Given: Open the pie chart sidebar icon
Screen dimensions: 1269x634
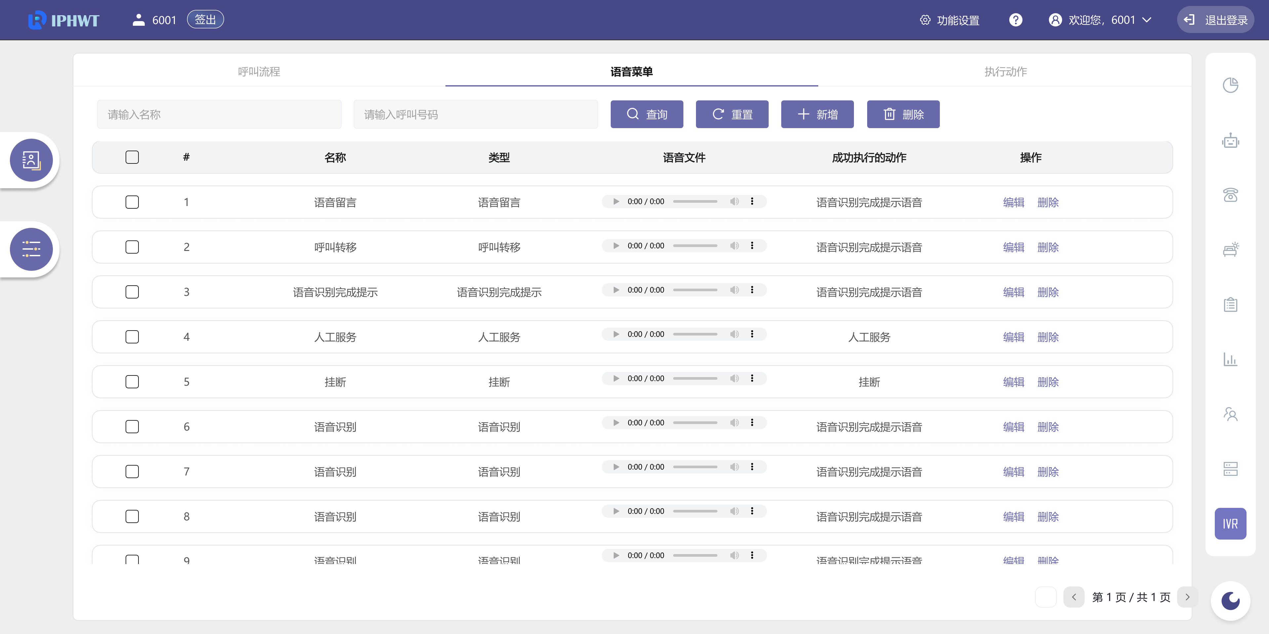Looking at the screenshot, I should click(1230, 85).
